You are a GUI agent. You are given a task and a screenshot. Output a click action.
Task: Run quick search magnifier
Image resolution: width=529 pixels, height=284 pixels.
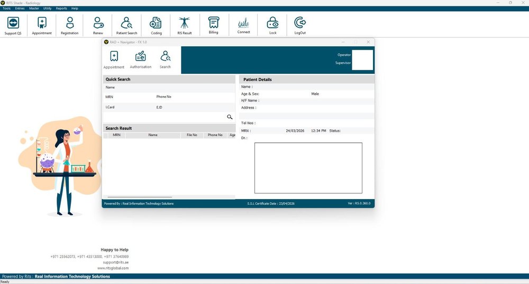(230, 117)
